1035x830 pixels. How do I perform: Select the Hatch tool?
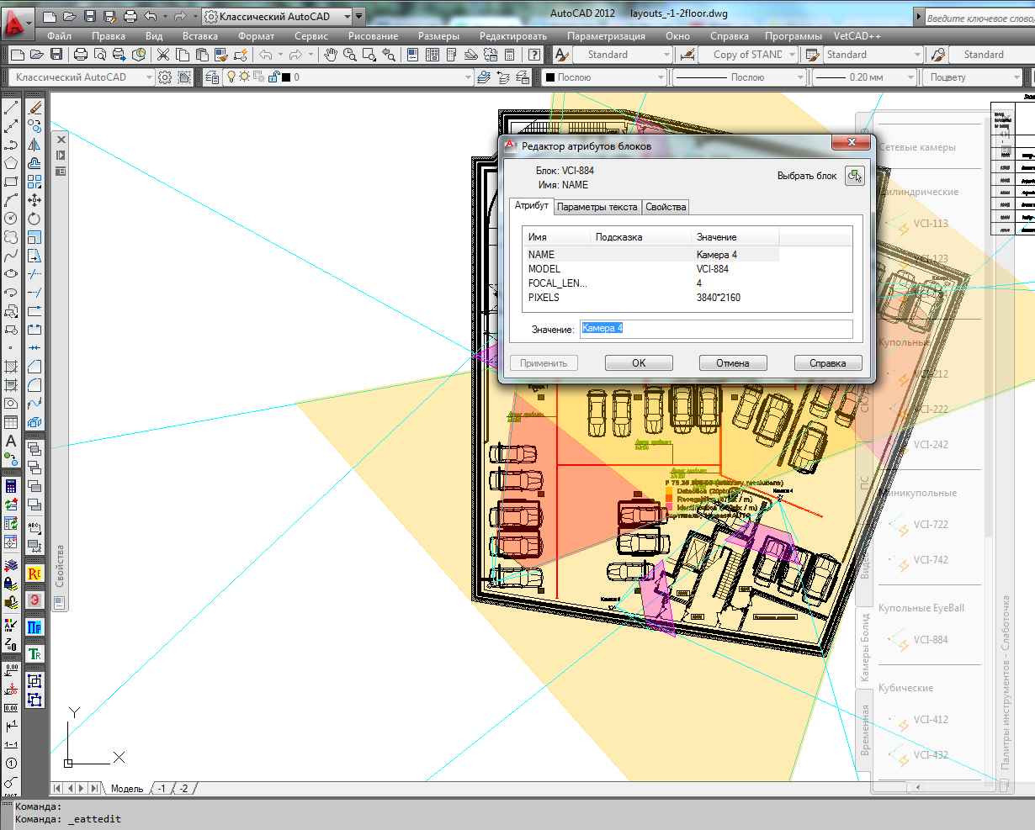click(x=11, y=367)
